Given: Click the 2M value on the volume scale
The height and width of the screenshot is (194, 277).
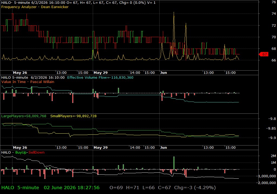Looking at the screenshot, I should (x=273, y=156).
